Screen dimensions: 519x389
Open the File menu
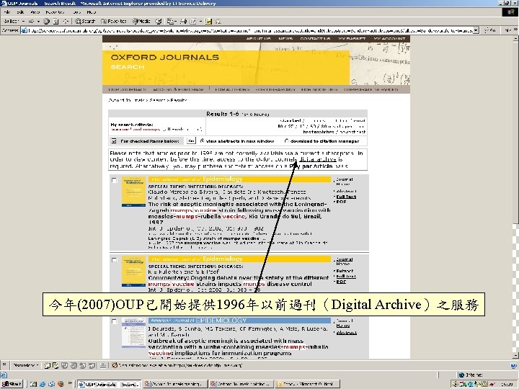coord(7,12)
